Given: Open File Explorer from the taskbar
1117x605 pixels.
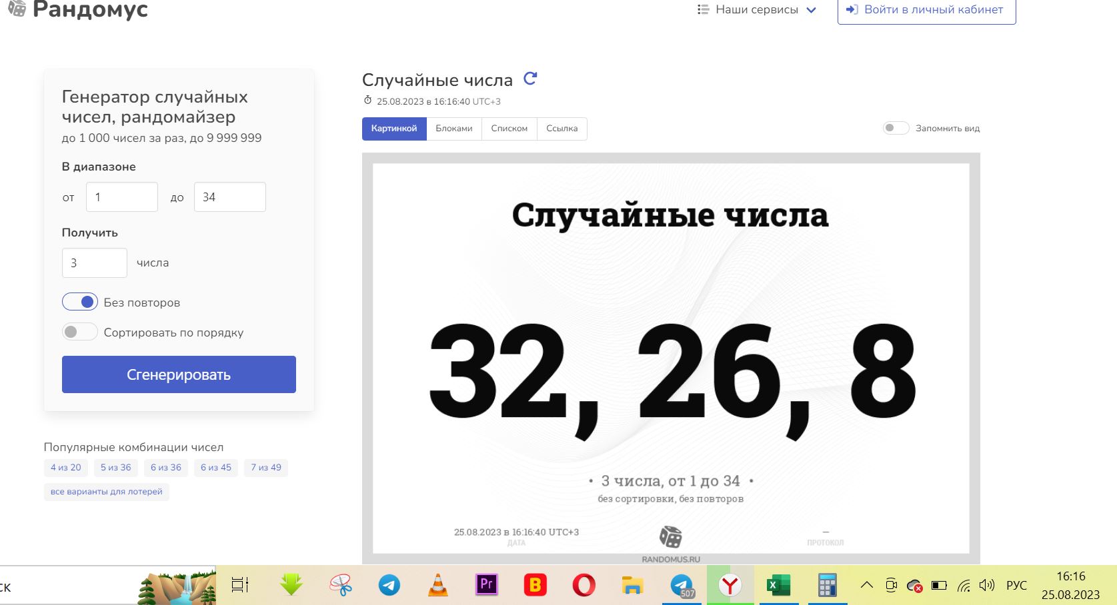Looking at the screenshot, I should pos(632,586).
